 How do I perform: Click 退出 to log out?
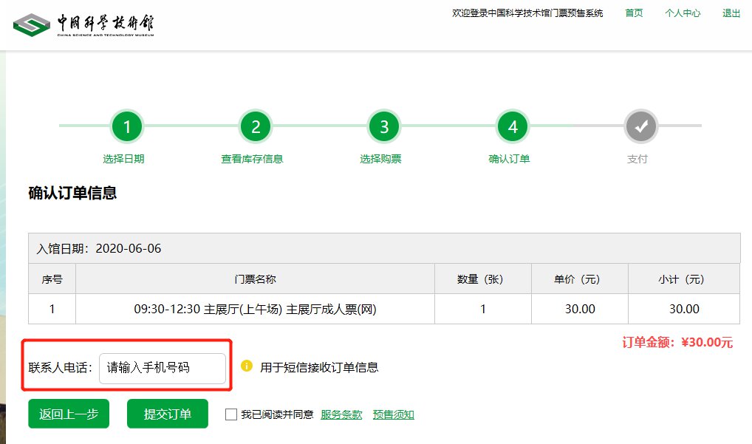[731, 13]
